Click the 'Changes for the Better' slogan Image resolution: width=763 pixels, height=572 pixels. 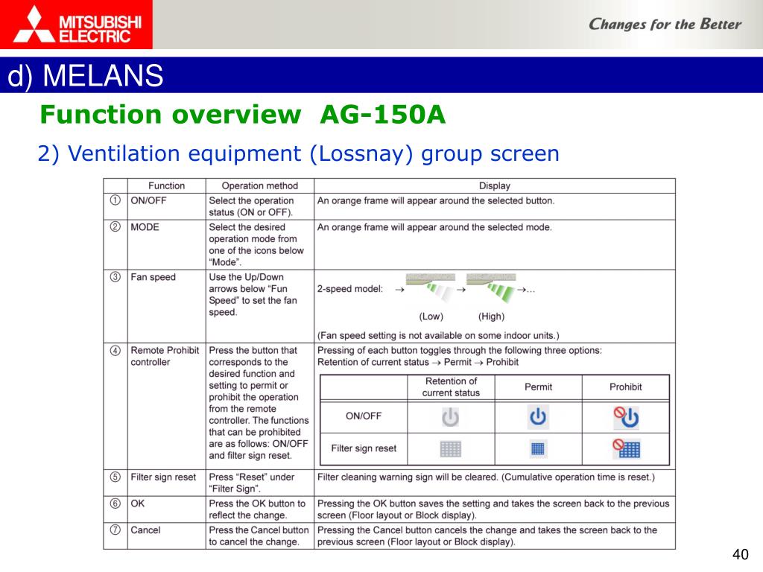tap(665, 25)
